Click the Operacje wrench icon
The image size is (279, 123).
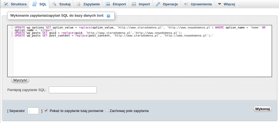click(x=158, y=4)
